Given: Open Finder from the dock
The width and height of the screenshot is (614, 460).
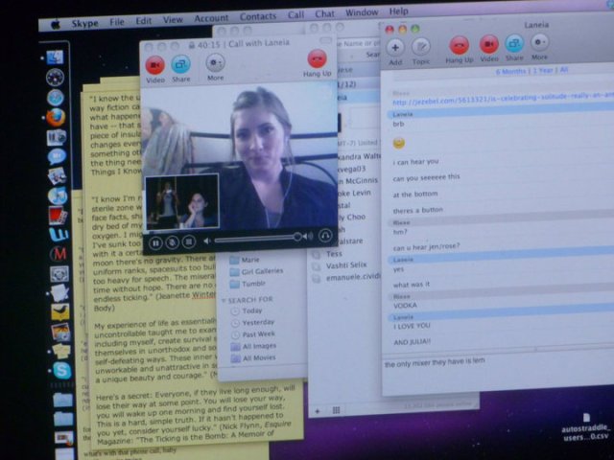Looking at the screenshot, I should (x=55, y=57).
